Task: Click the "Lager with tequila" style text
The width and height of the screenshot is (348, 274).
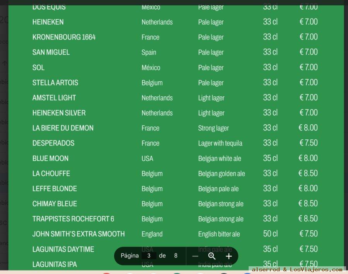Action: (220, 143)
